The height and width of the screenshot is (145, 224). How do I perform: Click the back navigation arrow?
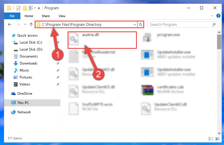point(10,24)
